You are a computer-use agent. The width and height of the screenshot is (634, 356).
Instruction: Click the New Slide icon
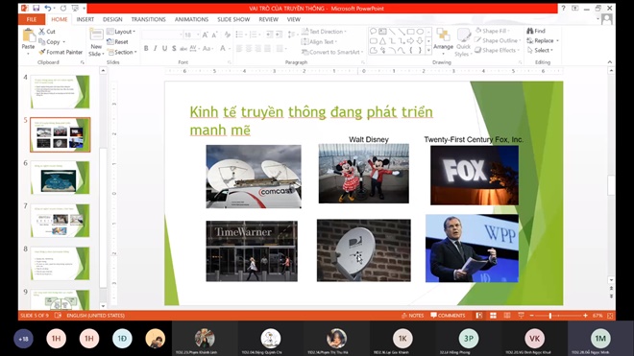tap(96, 35)
